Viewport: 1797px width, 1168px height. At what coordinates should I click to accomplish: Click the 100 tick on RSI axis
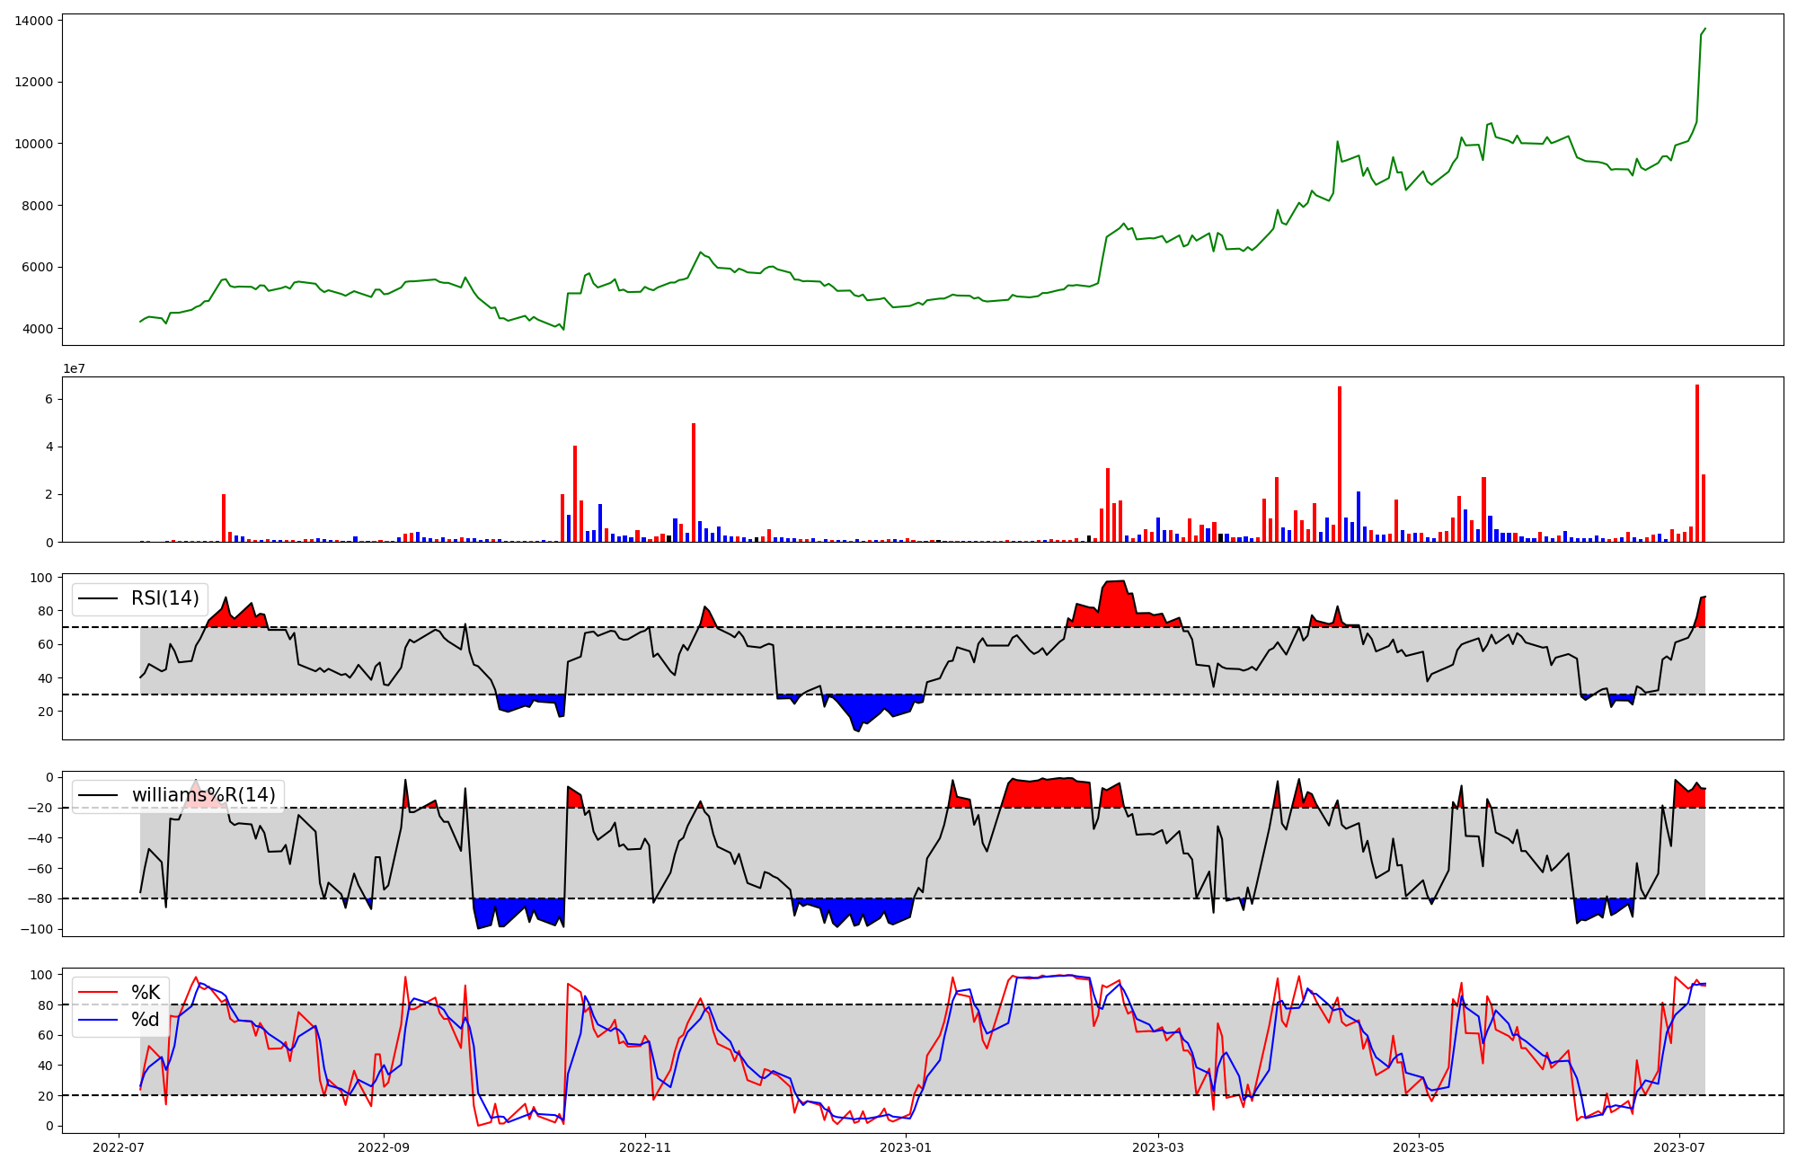(x=43, y=578)
